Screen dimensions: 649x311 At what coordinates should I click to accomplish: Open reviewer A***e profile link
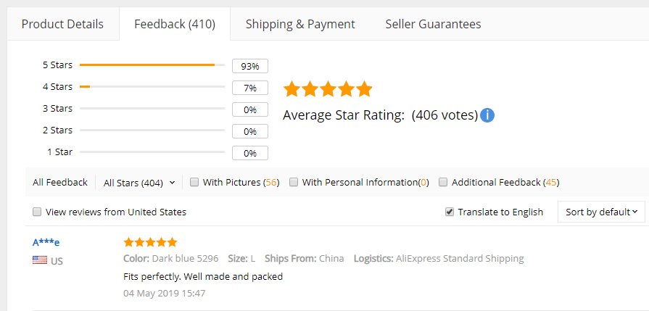pos(46,242)
